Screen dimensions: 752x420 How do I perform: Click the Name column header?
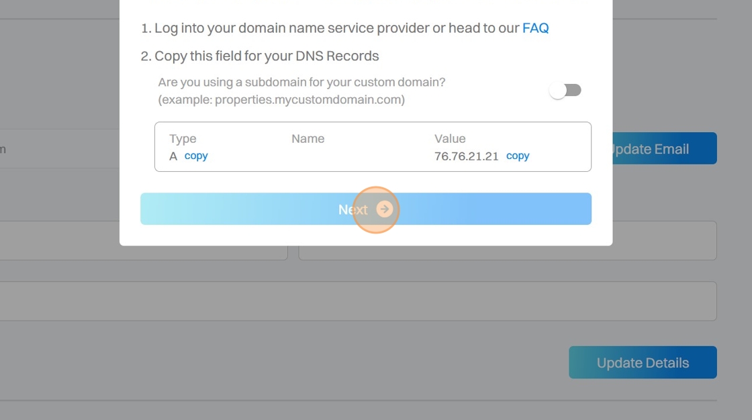tap(308, 139)
